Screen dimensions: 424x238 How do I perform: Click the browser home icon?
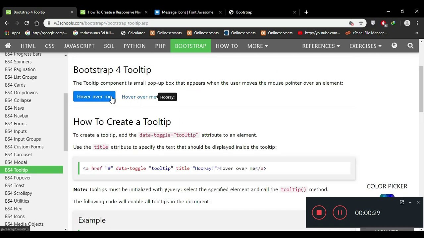[37, 23]
